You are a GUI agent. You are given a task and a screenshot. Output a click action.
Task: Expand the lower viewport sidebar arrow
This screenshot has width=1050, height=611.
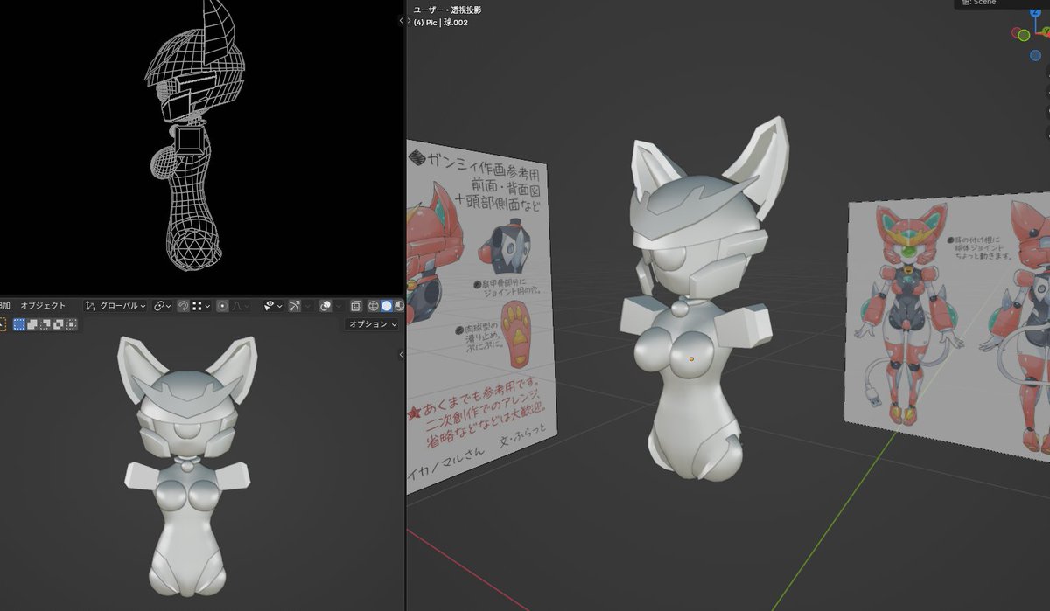(x=400, y=354)
